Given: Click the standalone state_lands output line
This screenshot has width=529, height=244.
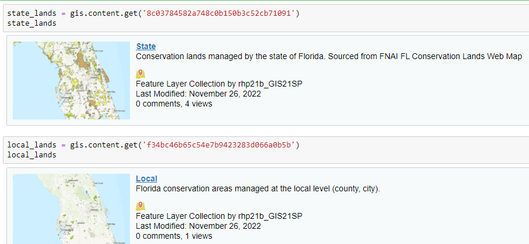Looking at the screenshot, I should [32, 23].
